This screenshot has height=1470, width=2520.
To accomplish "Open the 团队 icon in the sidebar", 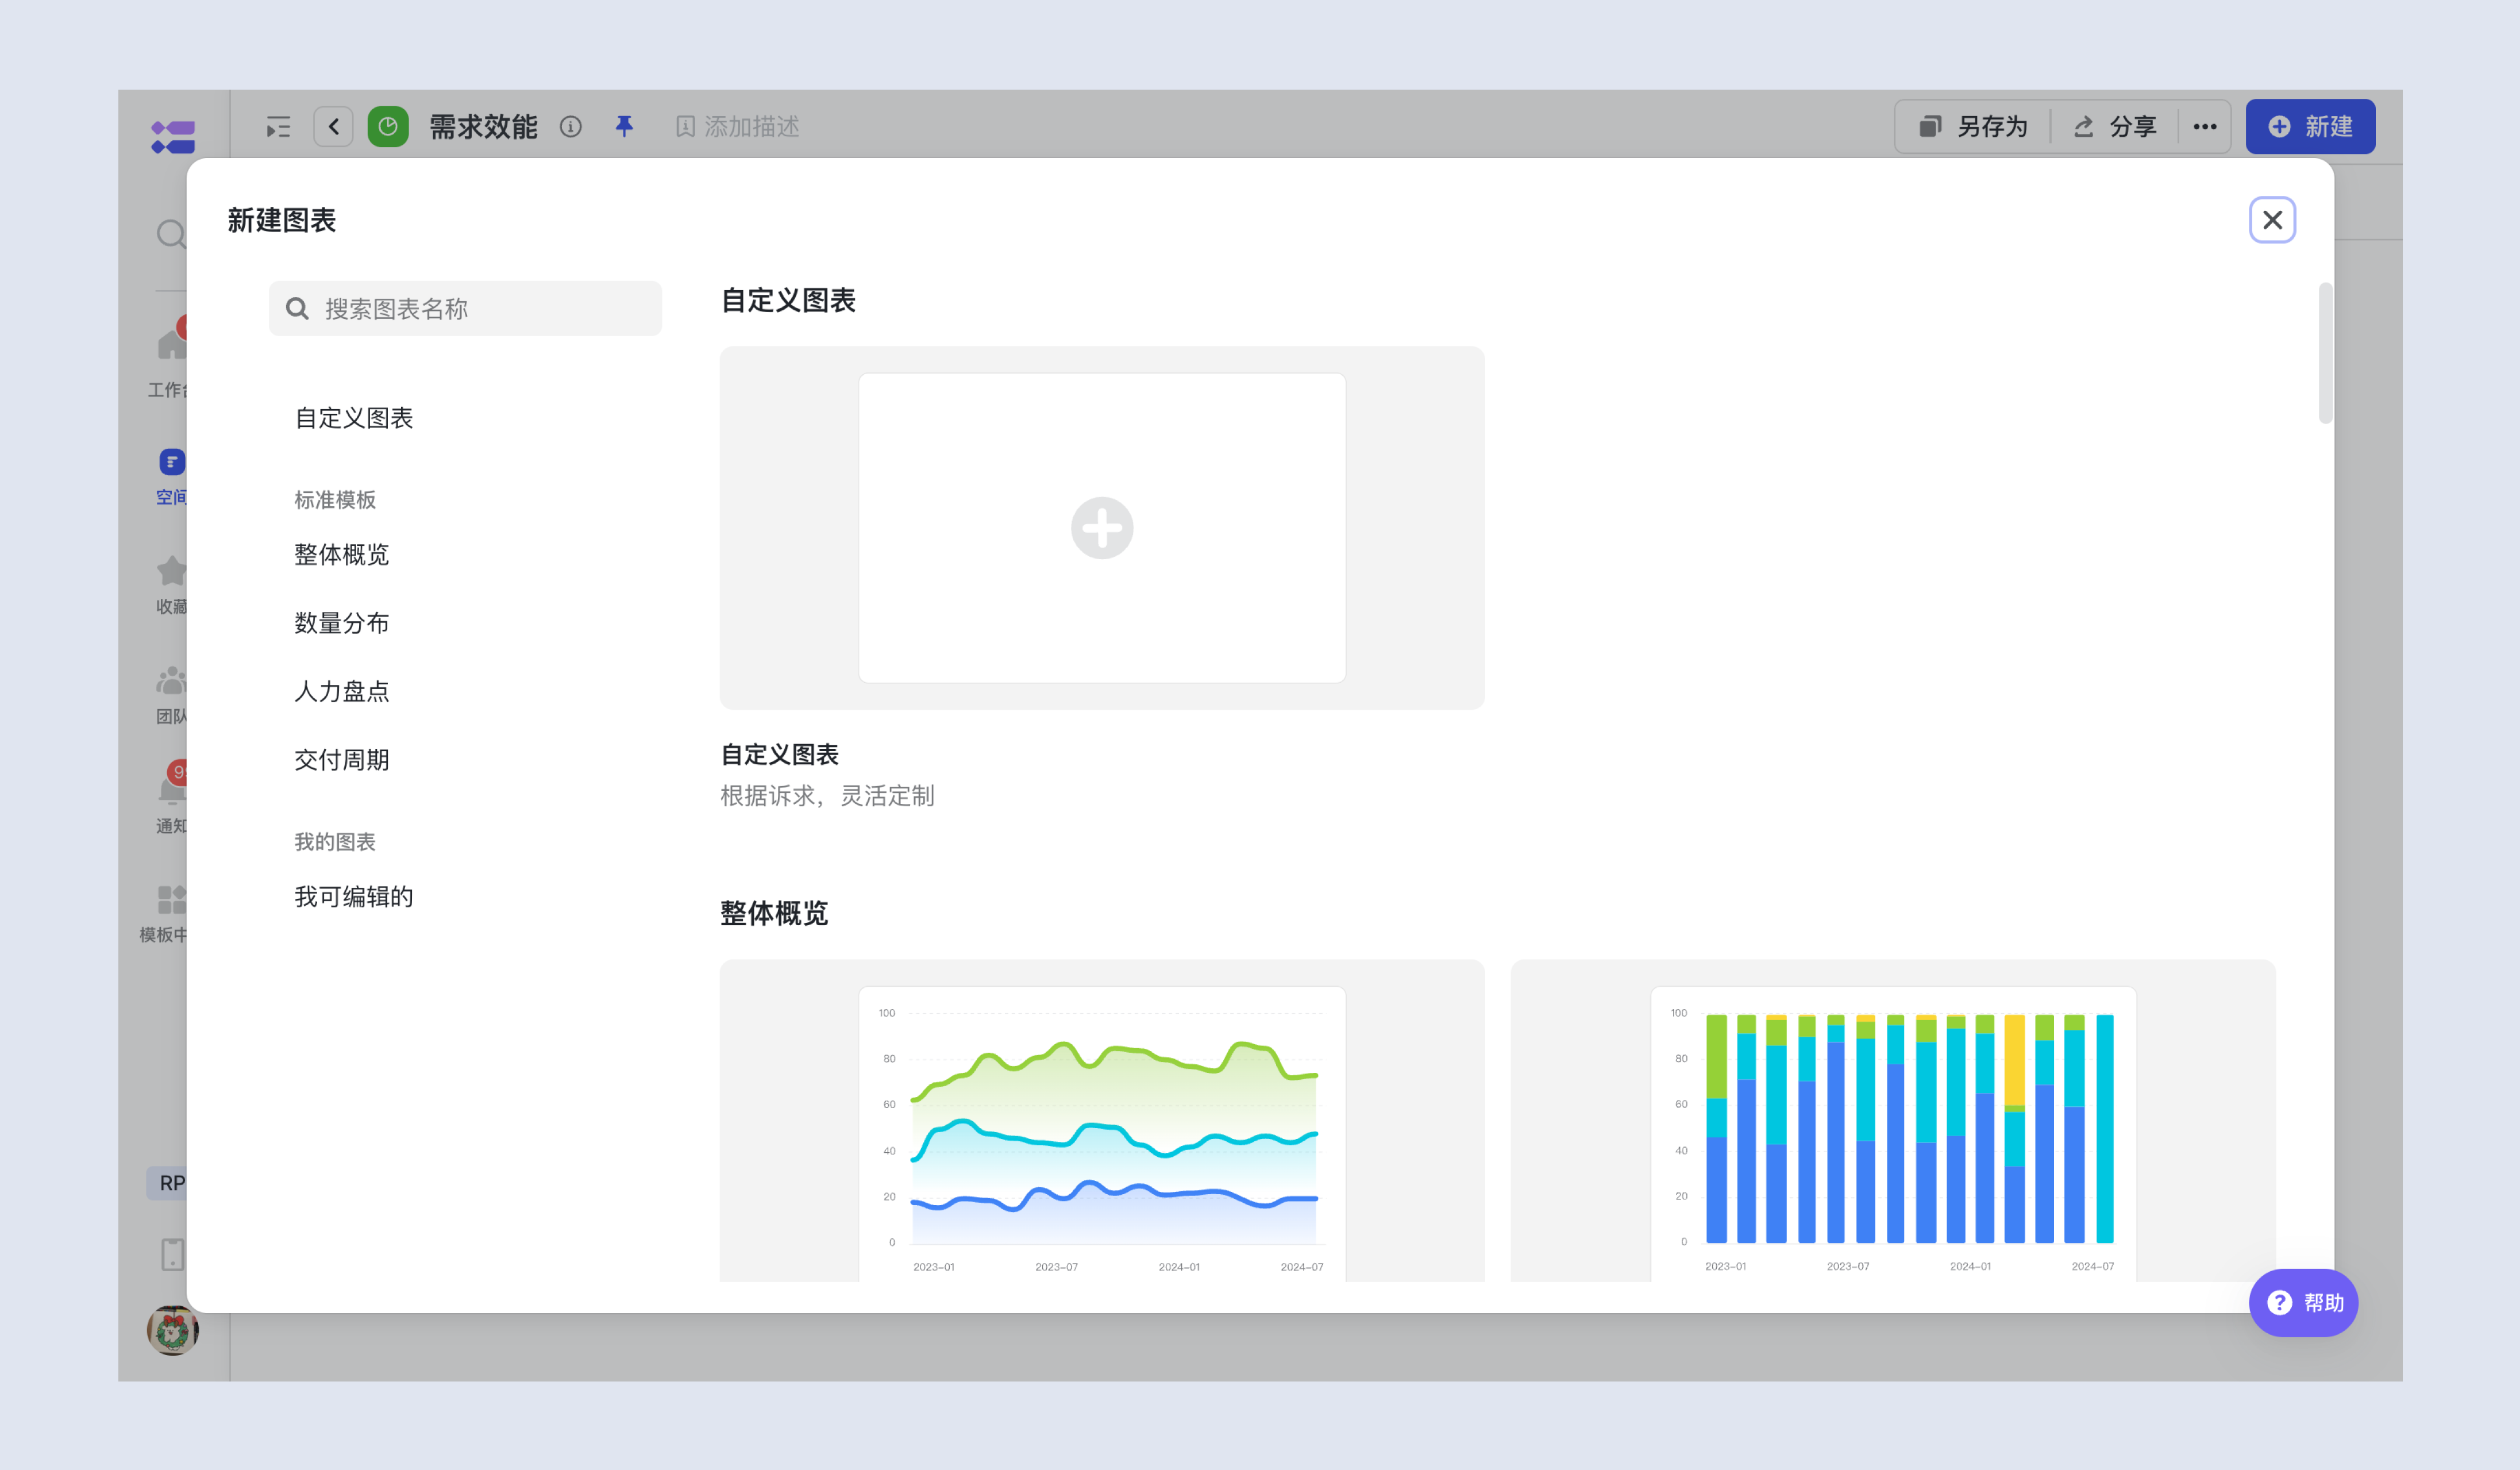I will pos(171,681).
